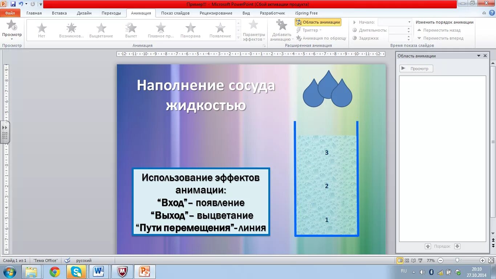This screenshot has width=496, height=279.
Task: Switch to Normal view icon
Action: [400, 260]
